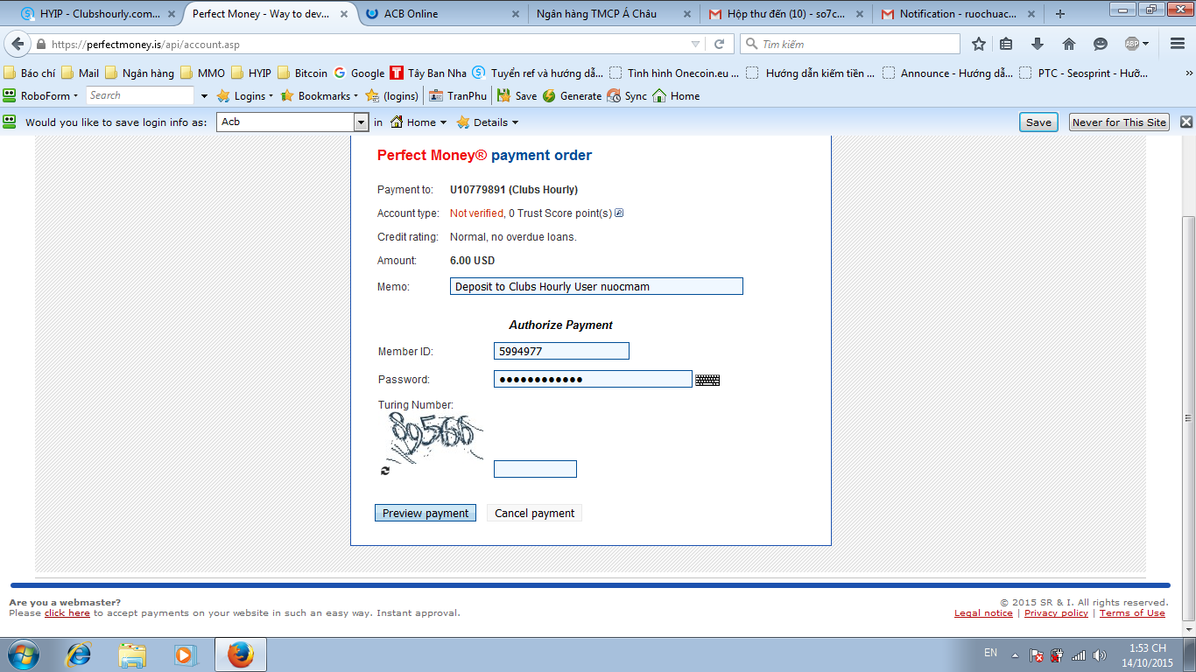Viewport: 1196px width, 672px height.
Task: Click the Turing Number input field
Action: 535,469
